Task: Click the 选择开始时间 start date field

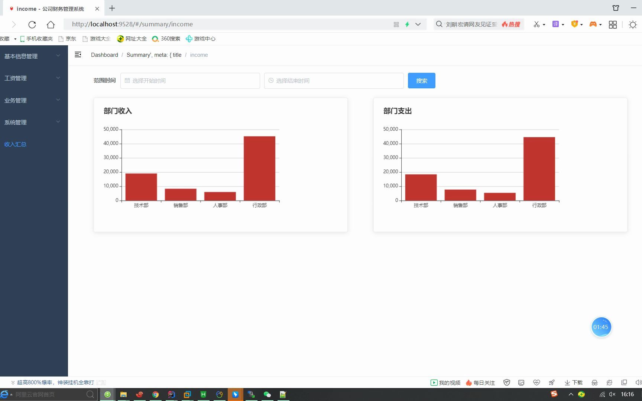Action: click(x=190, y=81)
